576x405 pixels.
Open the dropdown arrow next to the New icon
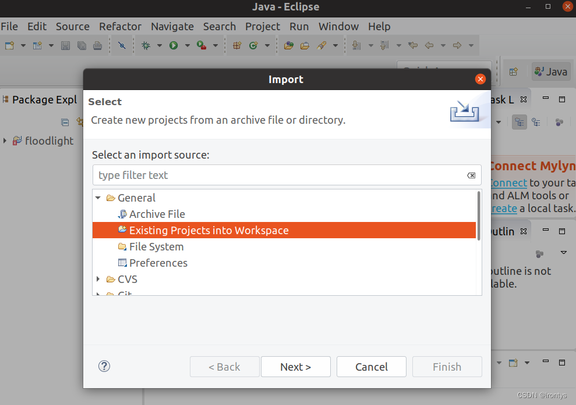click(23, 45)
